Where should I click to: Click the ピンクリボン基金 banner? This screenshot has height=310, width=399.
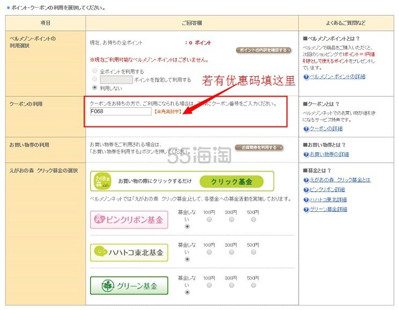[x=129, y=220]
